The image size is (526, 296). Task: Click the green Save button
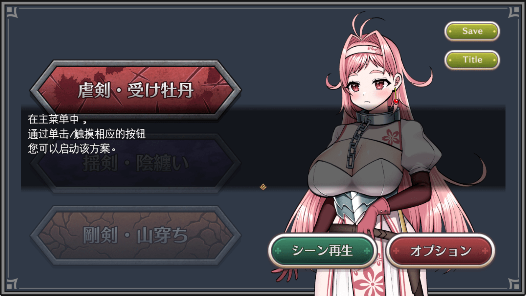472,31
